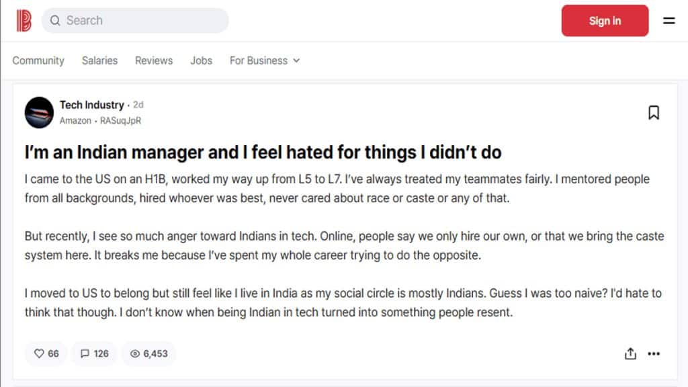This screenshot has height=387, width=688.
Task: Open the Amazon company link
Action: (x=75, y=121)
